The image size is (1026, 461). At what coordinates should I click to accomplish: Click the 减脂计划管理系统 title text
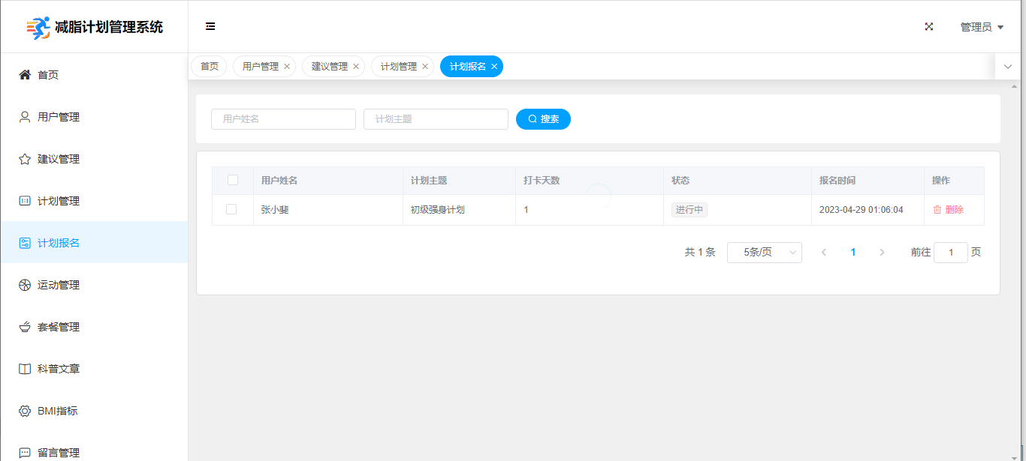coord(109,28)
